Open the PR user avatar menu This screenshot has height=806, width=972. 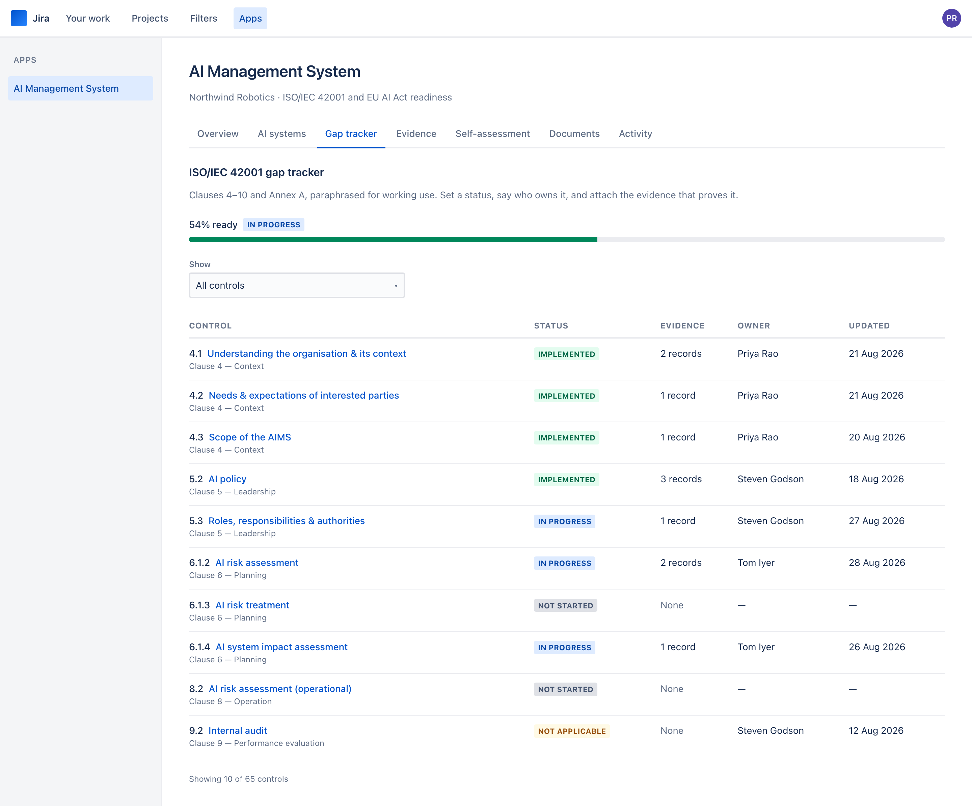(951, 18)
